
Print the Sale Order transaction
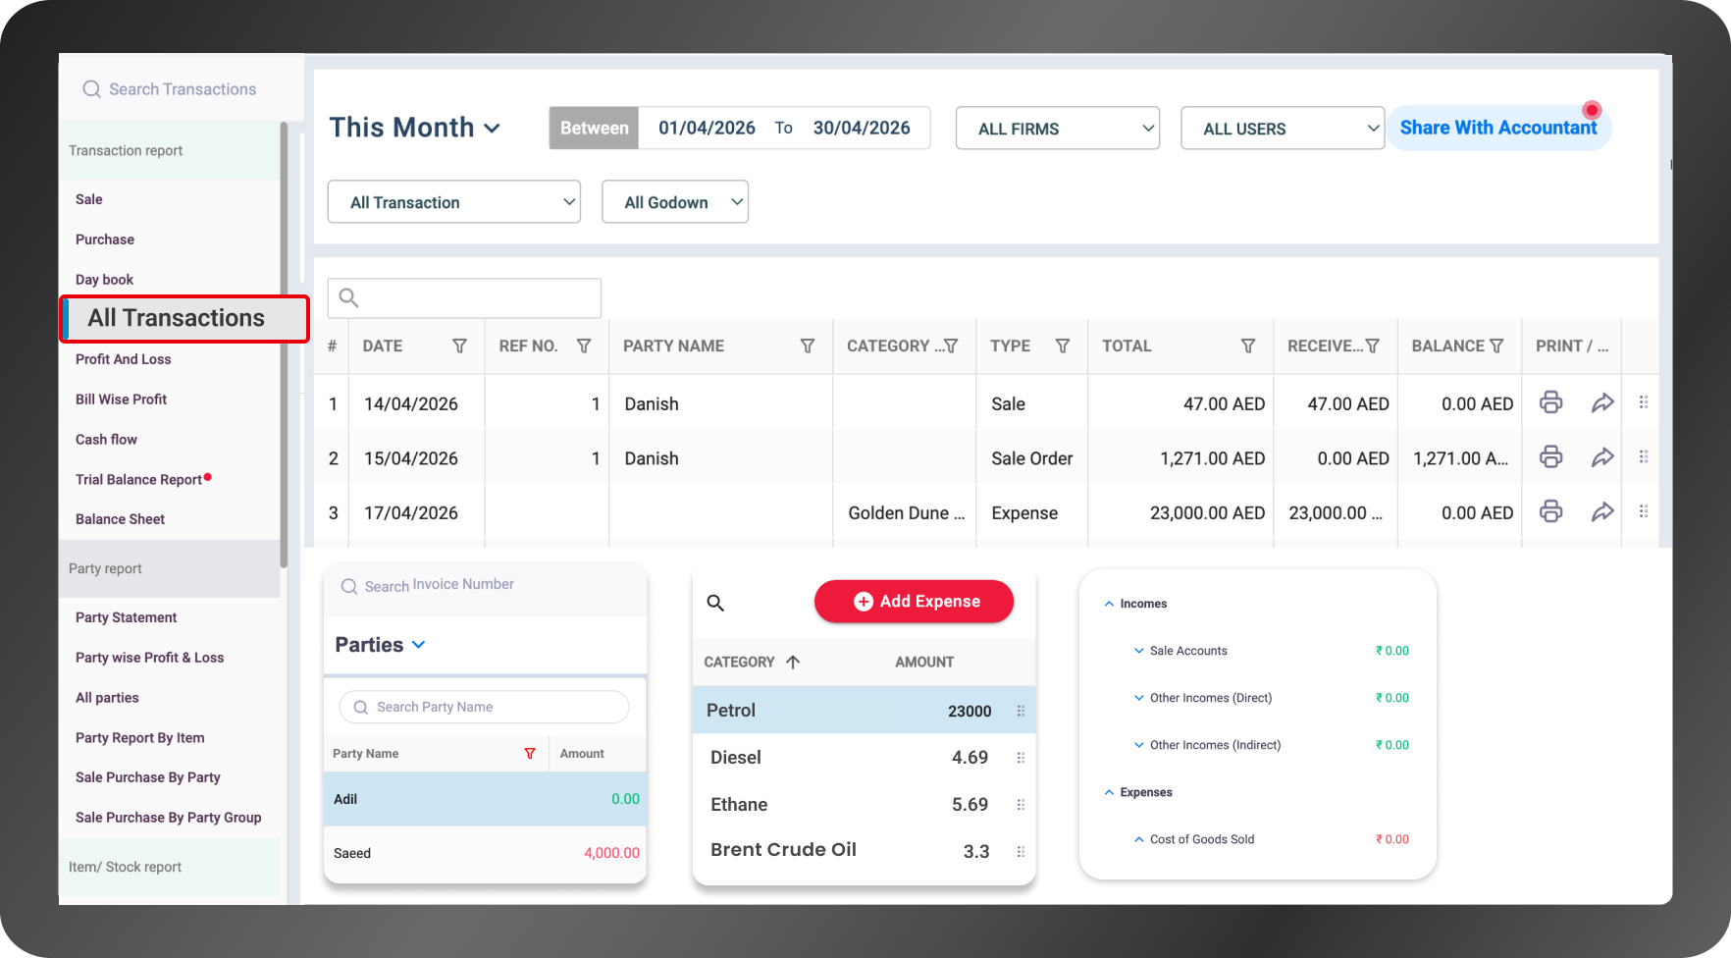pos(1550,457)
